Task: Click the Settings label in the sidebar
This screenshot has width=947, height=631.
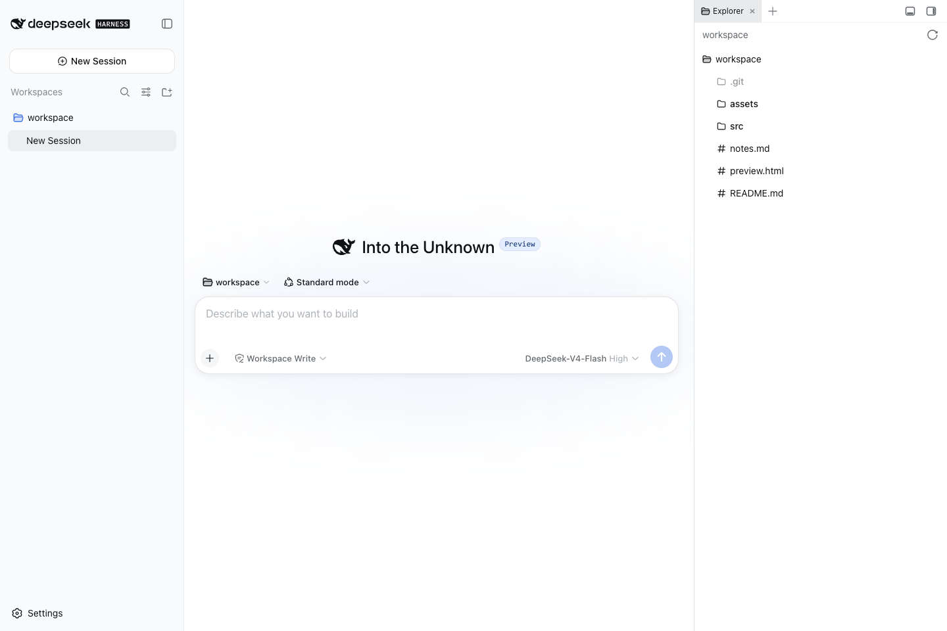Action: pyautogui.click(x=45, y=613)
